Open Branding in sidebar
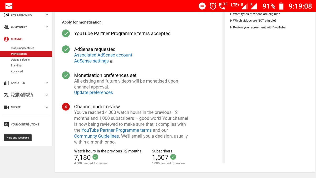The height and width of the screenshot is (178, 316). tap(16, 65)
